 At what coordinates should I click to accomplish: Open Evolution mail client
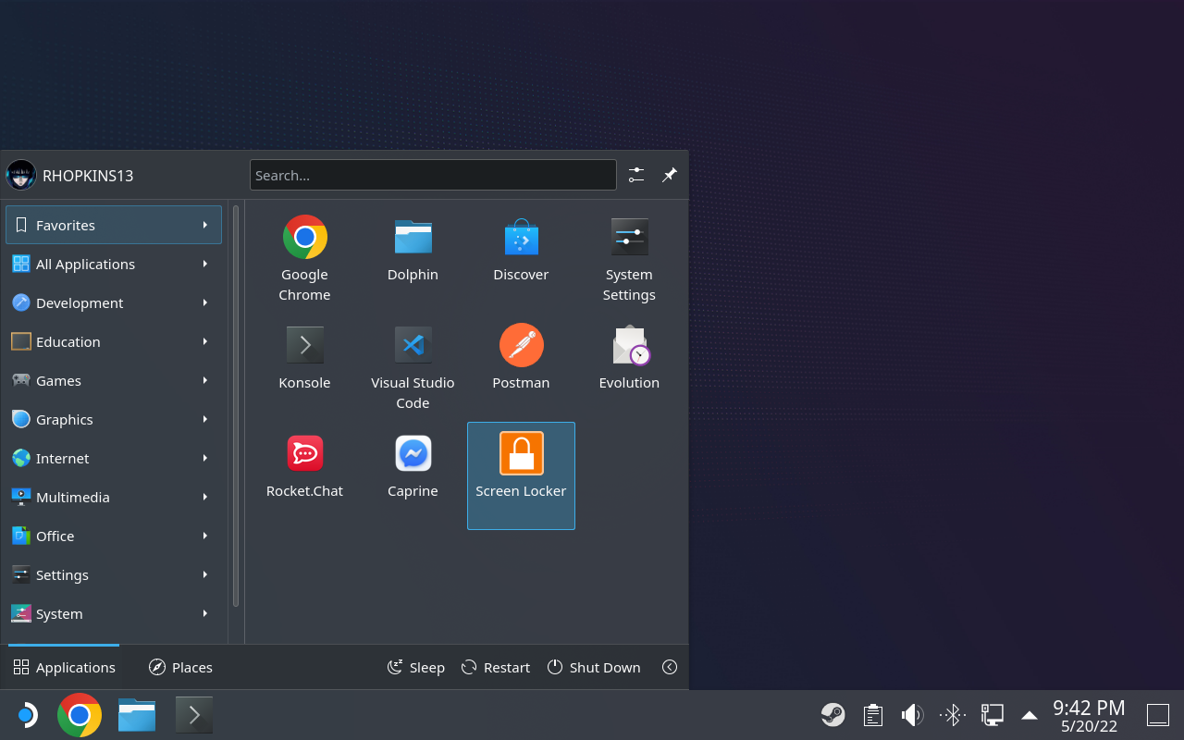pyautogui.click(x=629, y=368)
